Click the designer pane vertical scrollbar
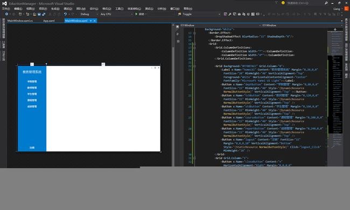 pos(173,96)
